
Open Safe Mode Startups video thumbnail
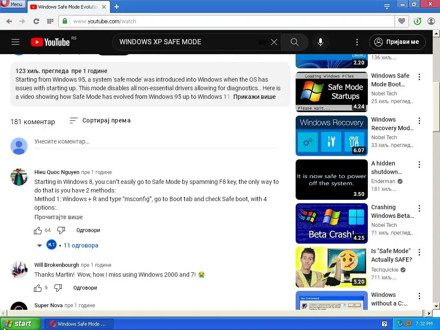[x=331, y=92]
